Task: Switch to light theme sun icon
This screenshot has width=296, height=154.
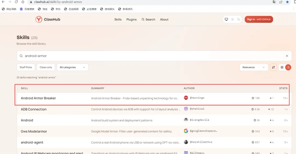Action: [x=232, y=19]
